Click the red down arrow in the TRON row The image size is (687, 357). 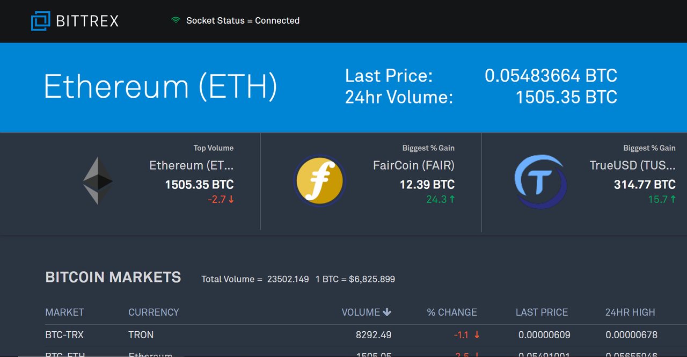point(477,335)
